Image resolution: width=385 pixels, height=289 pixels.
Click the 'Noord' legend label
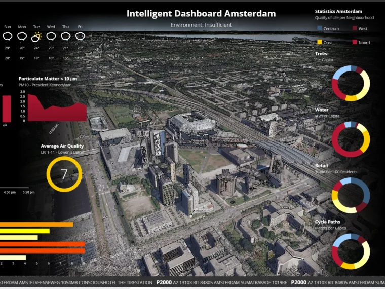point(364,43)
